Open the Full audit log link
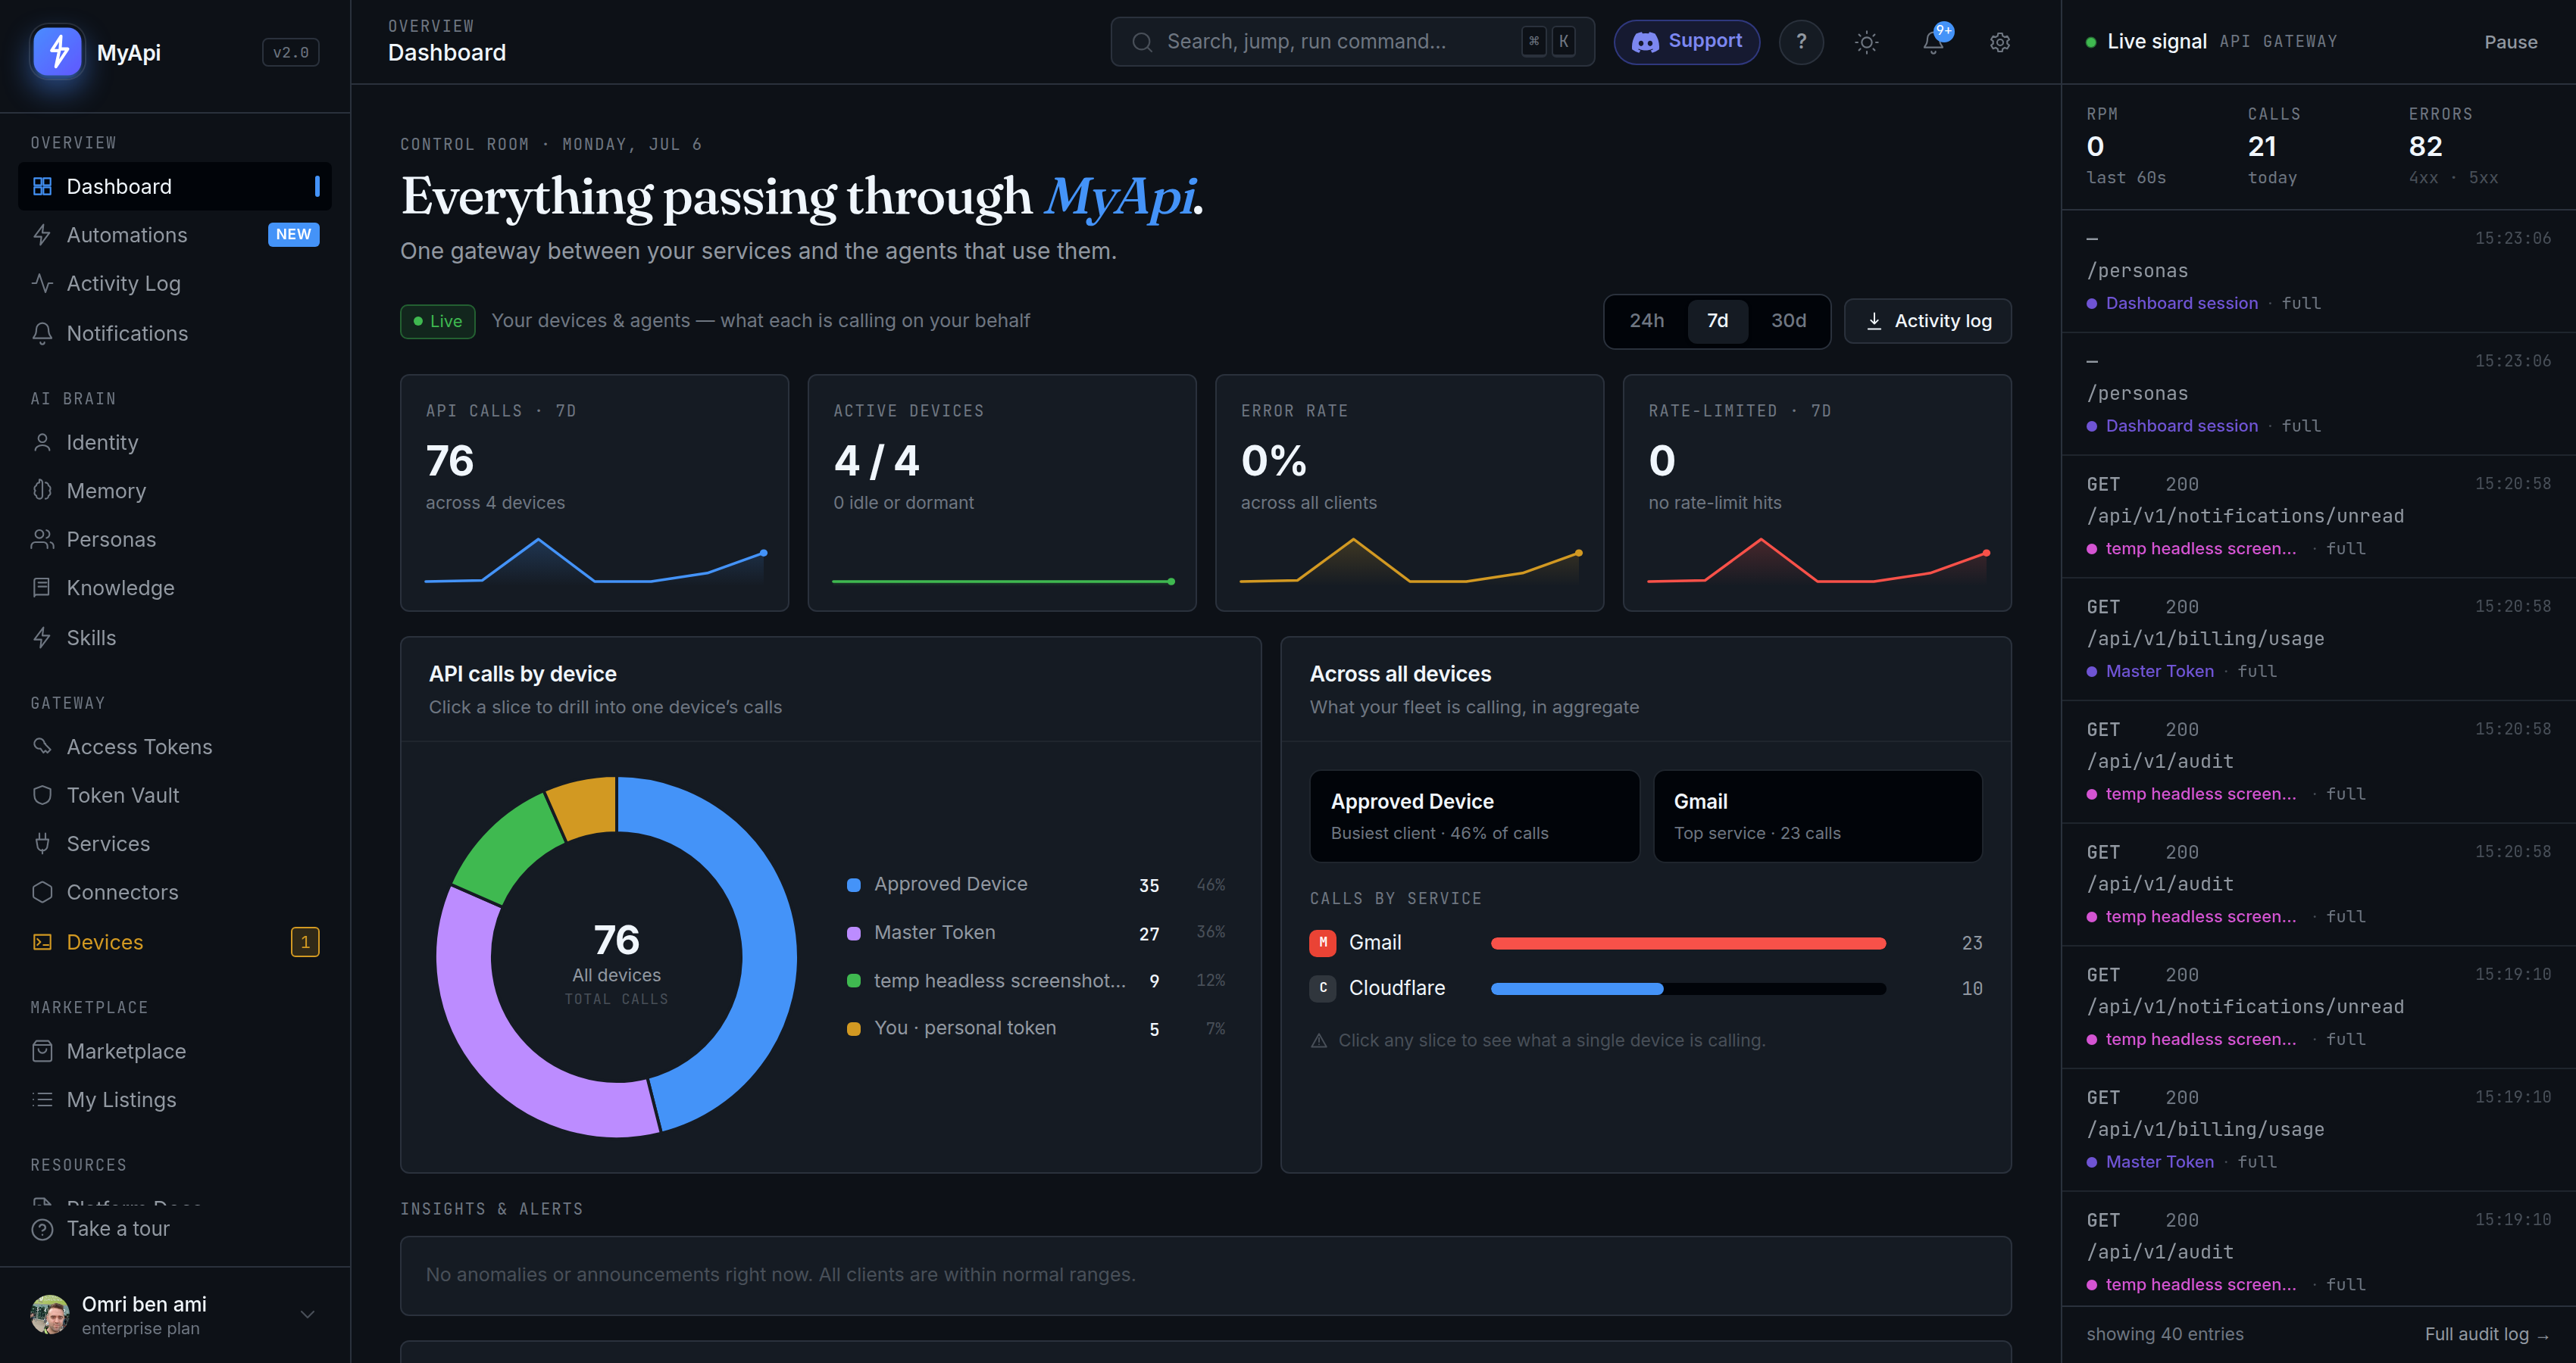This screenshot has height=1363, width=2576. tap(2486, 1334)
